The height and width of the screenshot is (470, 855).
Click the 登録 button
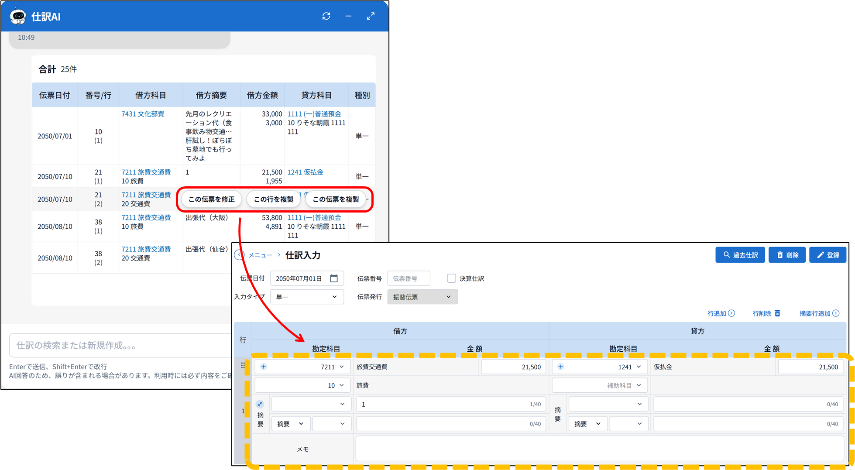pos(828,255)
